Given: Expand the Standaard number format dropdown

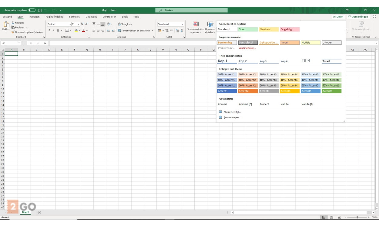Looking at the screenshot, I should (x=183, y=24).
